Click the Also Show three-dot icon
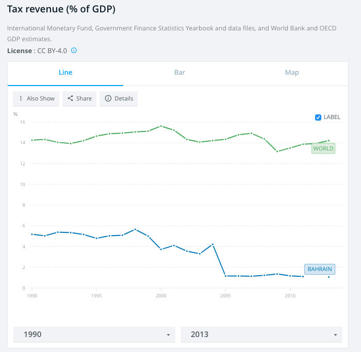361x352 pixels. pos(21,98)
